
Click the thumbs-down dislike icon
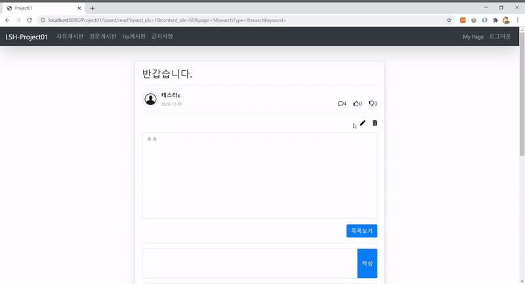371,104
